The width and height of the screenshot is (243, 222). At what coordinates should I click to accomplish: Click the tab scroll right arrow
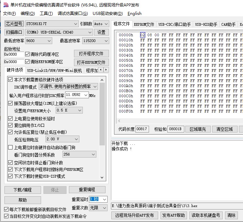pyautogui.click(x=106, y=70)
